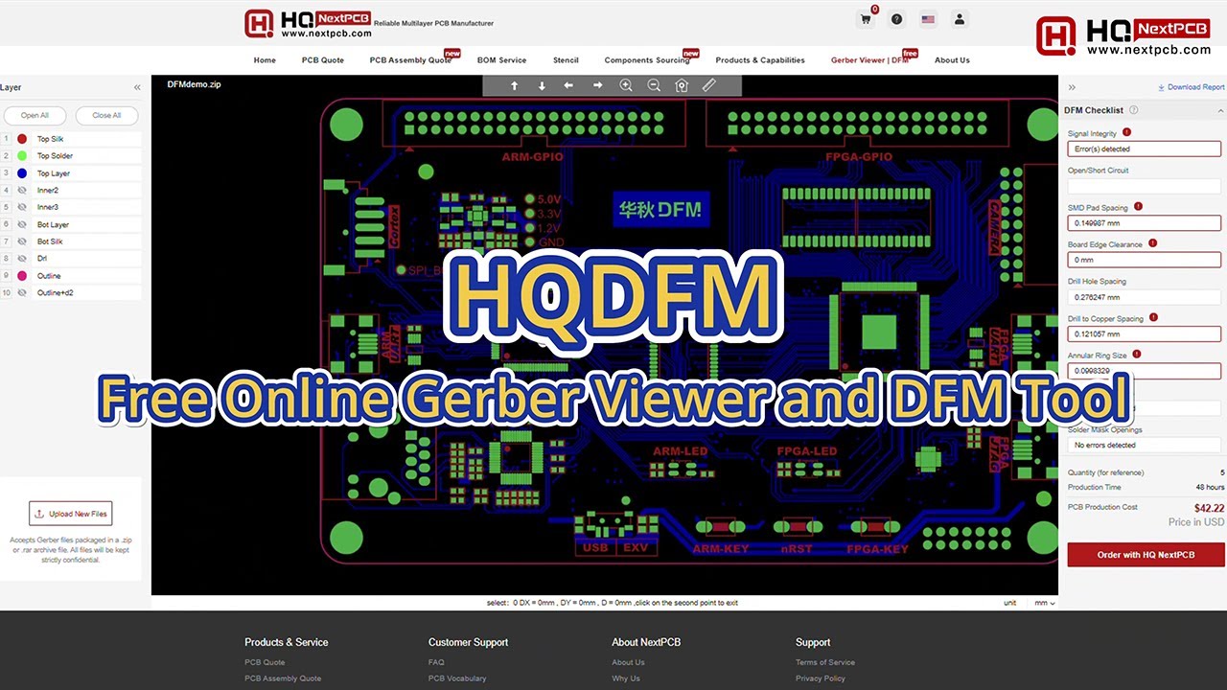Open the Terms of Service footer link
The width and height of the screenshot is (1227, 690).
pyautogui.click(x=825, y=662)
